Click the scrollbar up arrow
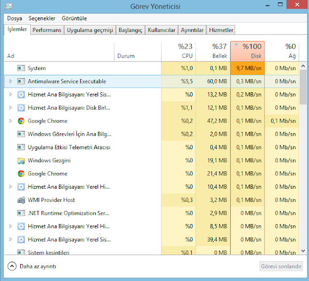Screen dimensions: 309x281 [x=303, y=66]
